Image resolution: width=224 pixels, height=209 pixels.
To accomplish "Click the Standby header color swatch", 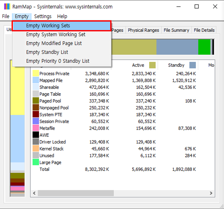I will (x=193, y=65).
